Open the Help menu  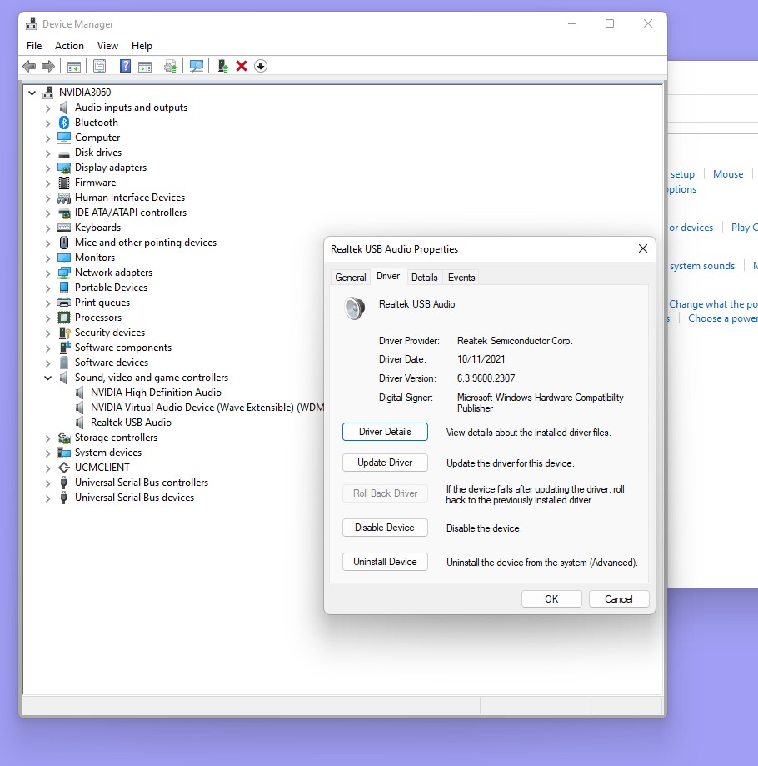click(x=142, y=46)
